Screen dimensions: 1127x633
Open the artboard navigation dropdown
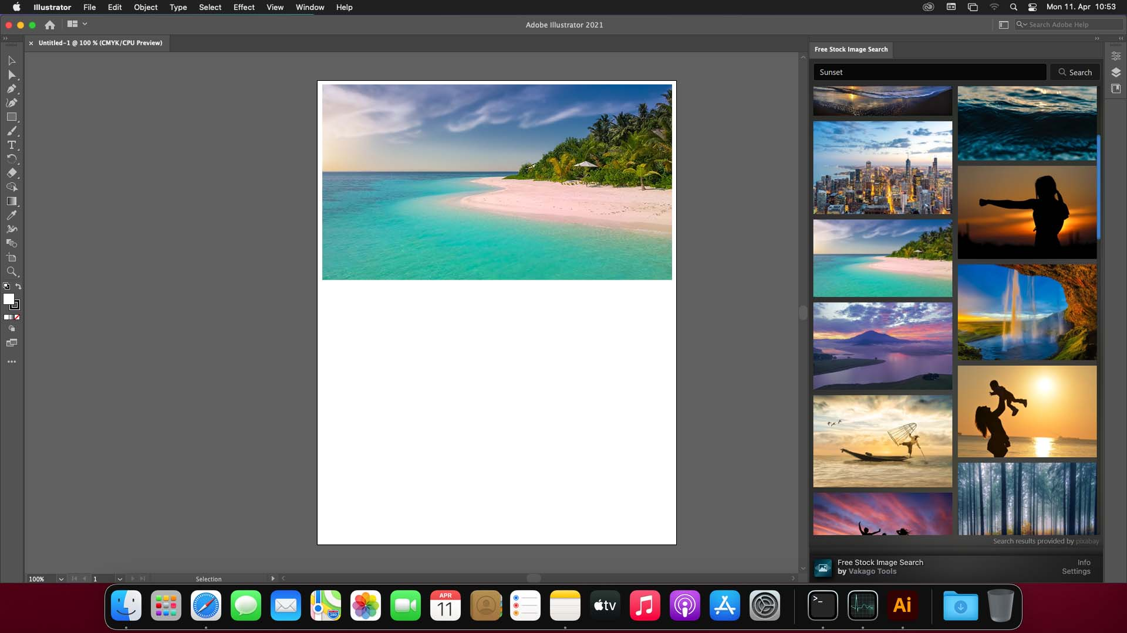click(x=120, y=579)
